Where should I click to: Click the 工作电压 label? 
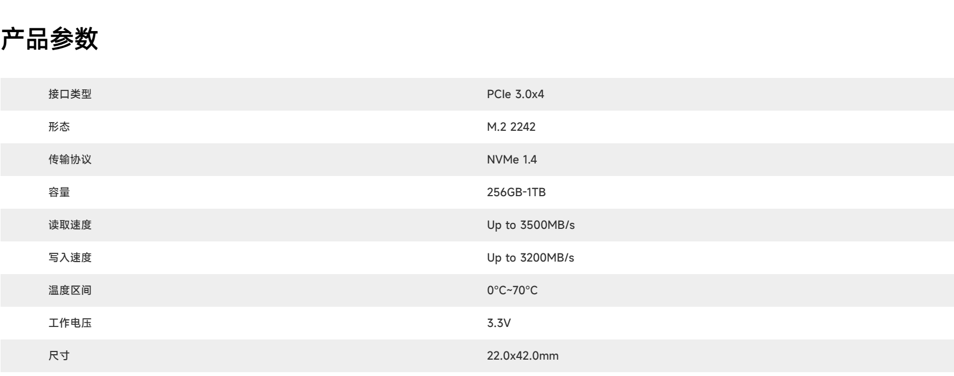click(70, 323)
